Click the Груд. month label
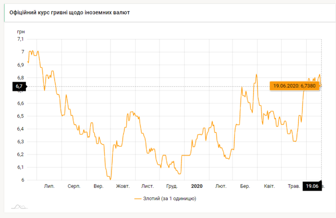Screen dimensions: 336x218 (x=172, y=186)
